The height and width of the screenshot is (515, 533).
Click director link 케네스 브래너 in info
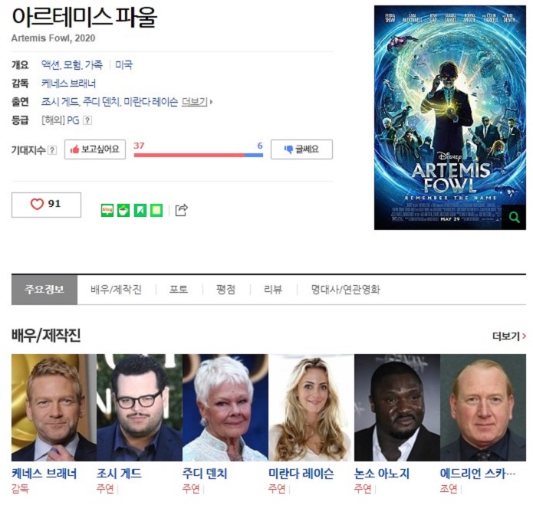click(x=69, y=84)
